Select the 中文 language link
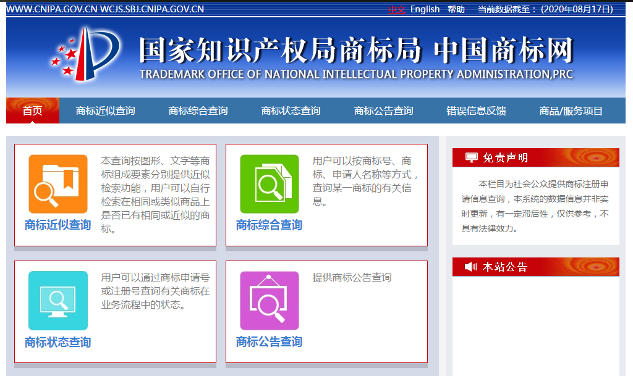 pyautogui.click(x=396, y=9)
